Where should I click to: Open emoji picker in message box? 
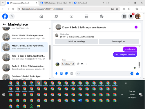coord(132,74)
